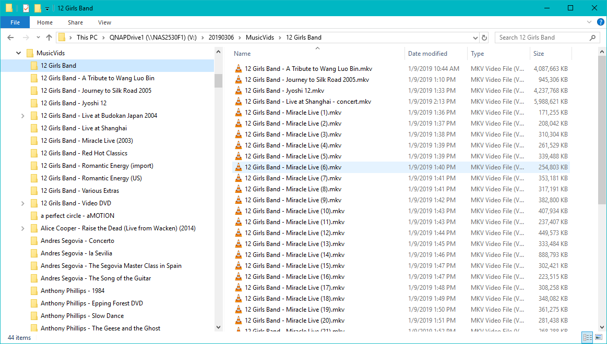Refresh the folder with the refresh button
The image size is (607, 344).
(x=484, y=38)
